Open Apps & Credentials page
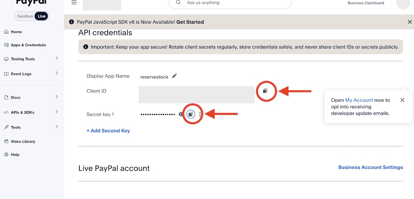Viewport: 414px width, 199px height. tap(28, 45)
